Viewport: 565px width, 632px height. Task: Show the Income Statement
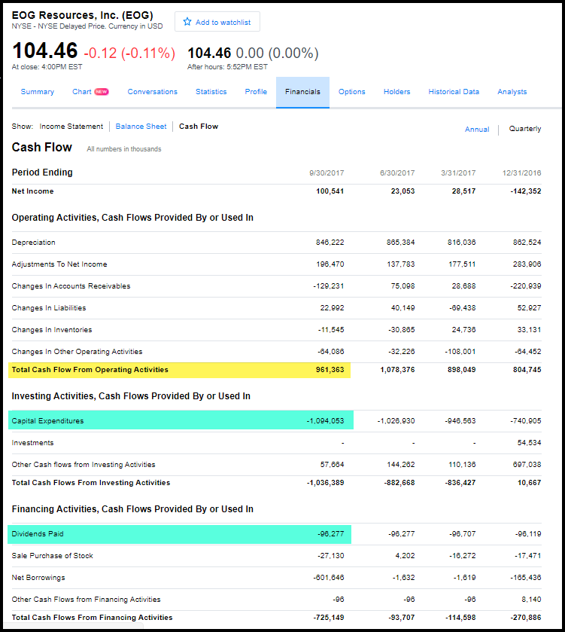coord(71,126)
